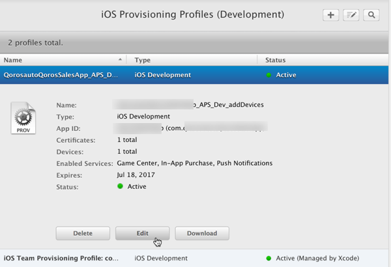Click green dot beside Status in details
Screen dimensions: 391x267
click(x=120, y=187)
